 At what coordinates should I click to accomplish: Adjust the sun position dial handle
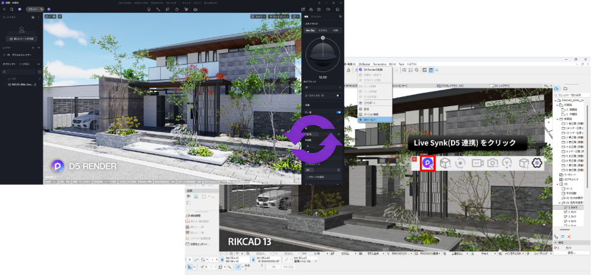click(323, 38)
